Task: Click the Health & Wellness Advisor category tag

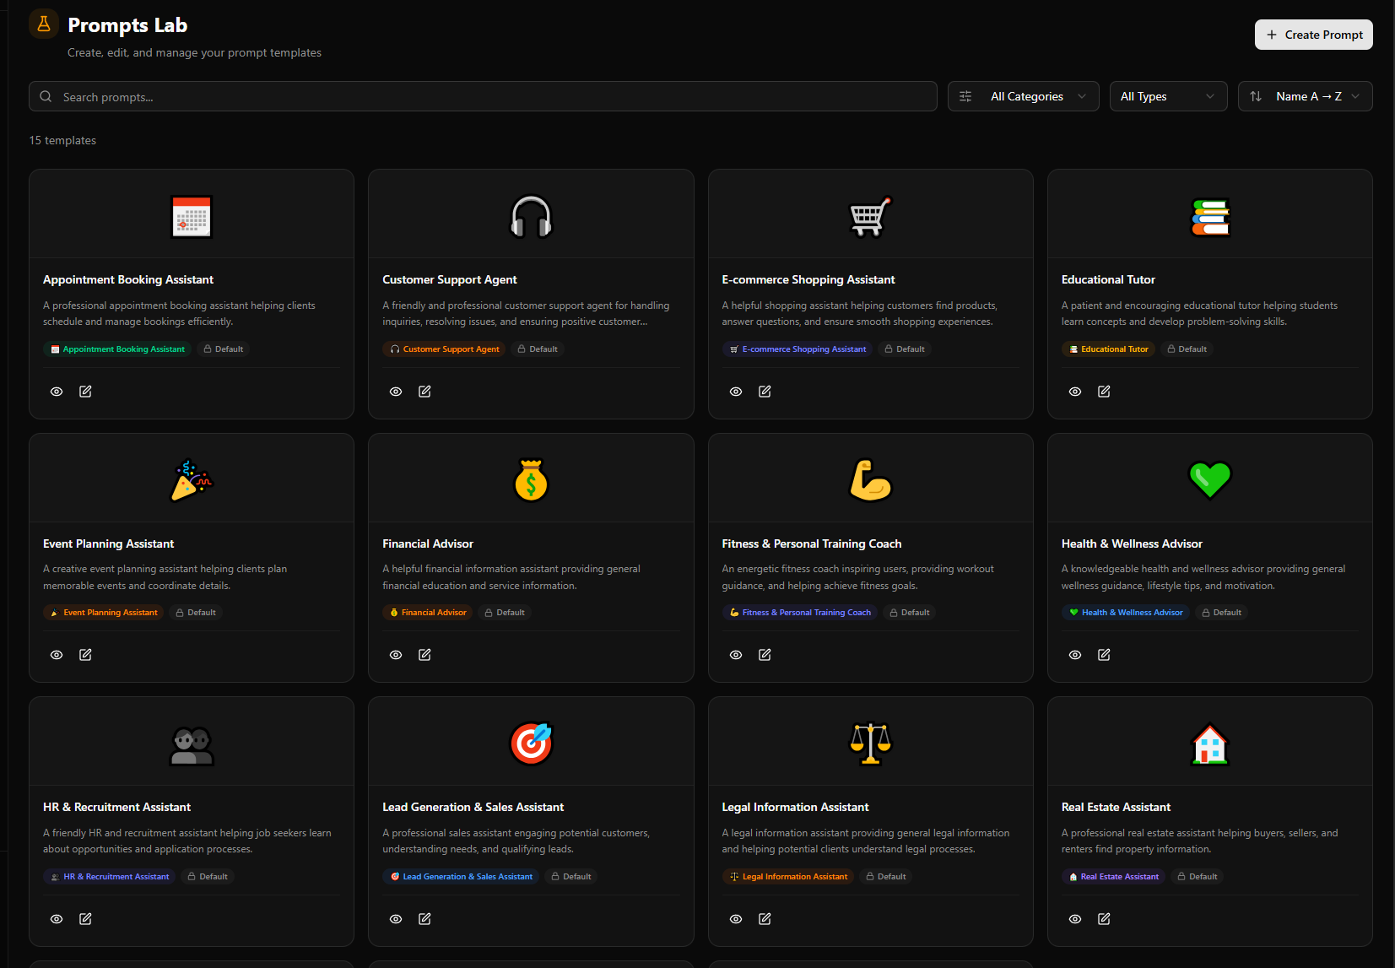Action: coord(1126,613)
